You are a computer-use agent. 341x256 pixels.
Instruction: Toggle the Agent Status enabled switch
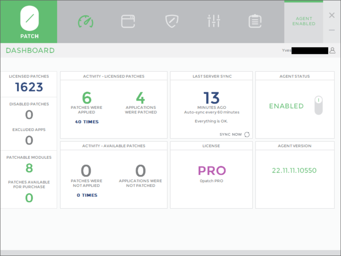click(x=318, y=105)
